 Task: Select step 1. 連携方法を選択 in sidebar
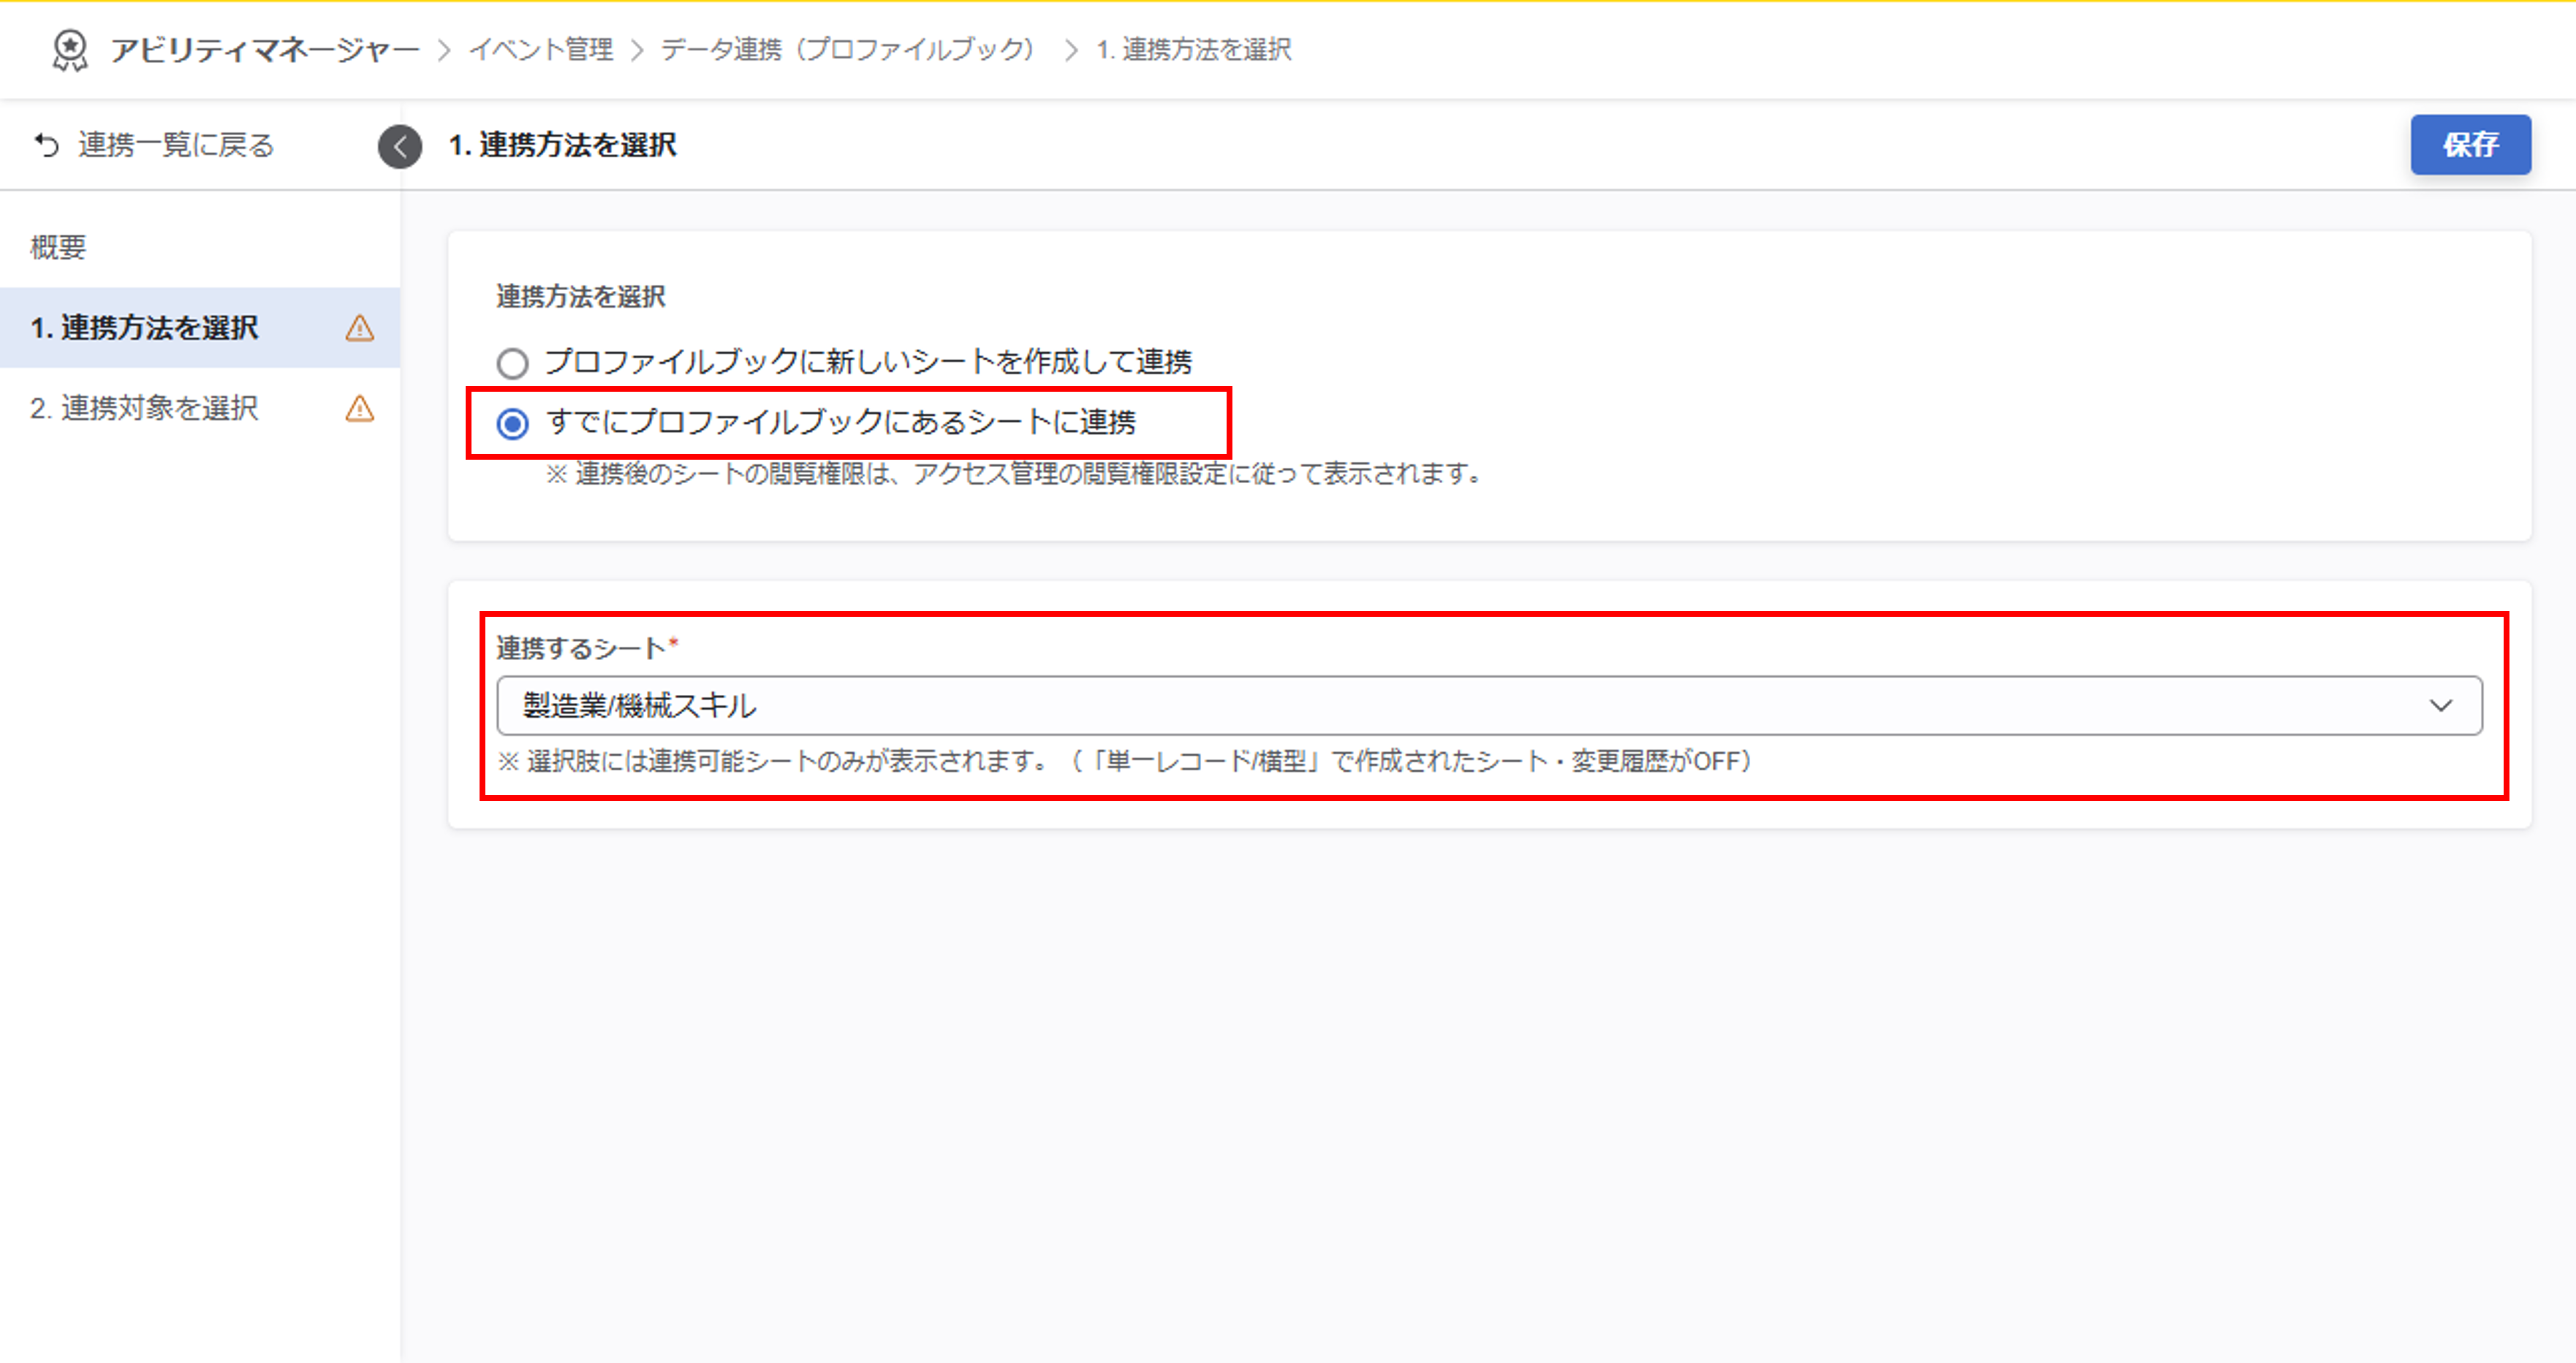[145, 328]
